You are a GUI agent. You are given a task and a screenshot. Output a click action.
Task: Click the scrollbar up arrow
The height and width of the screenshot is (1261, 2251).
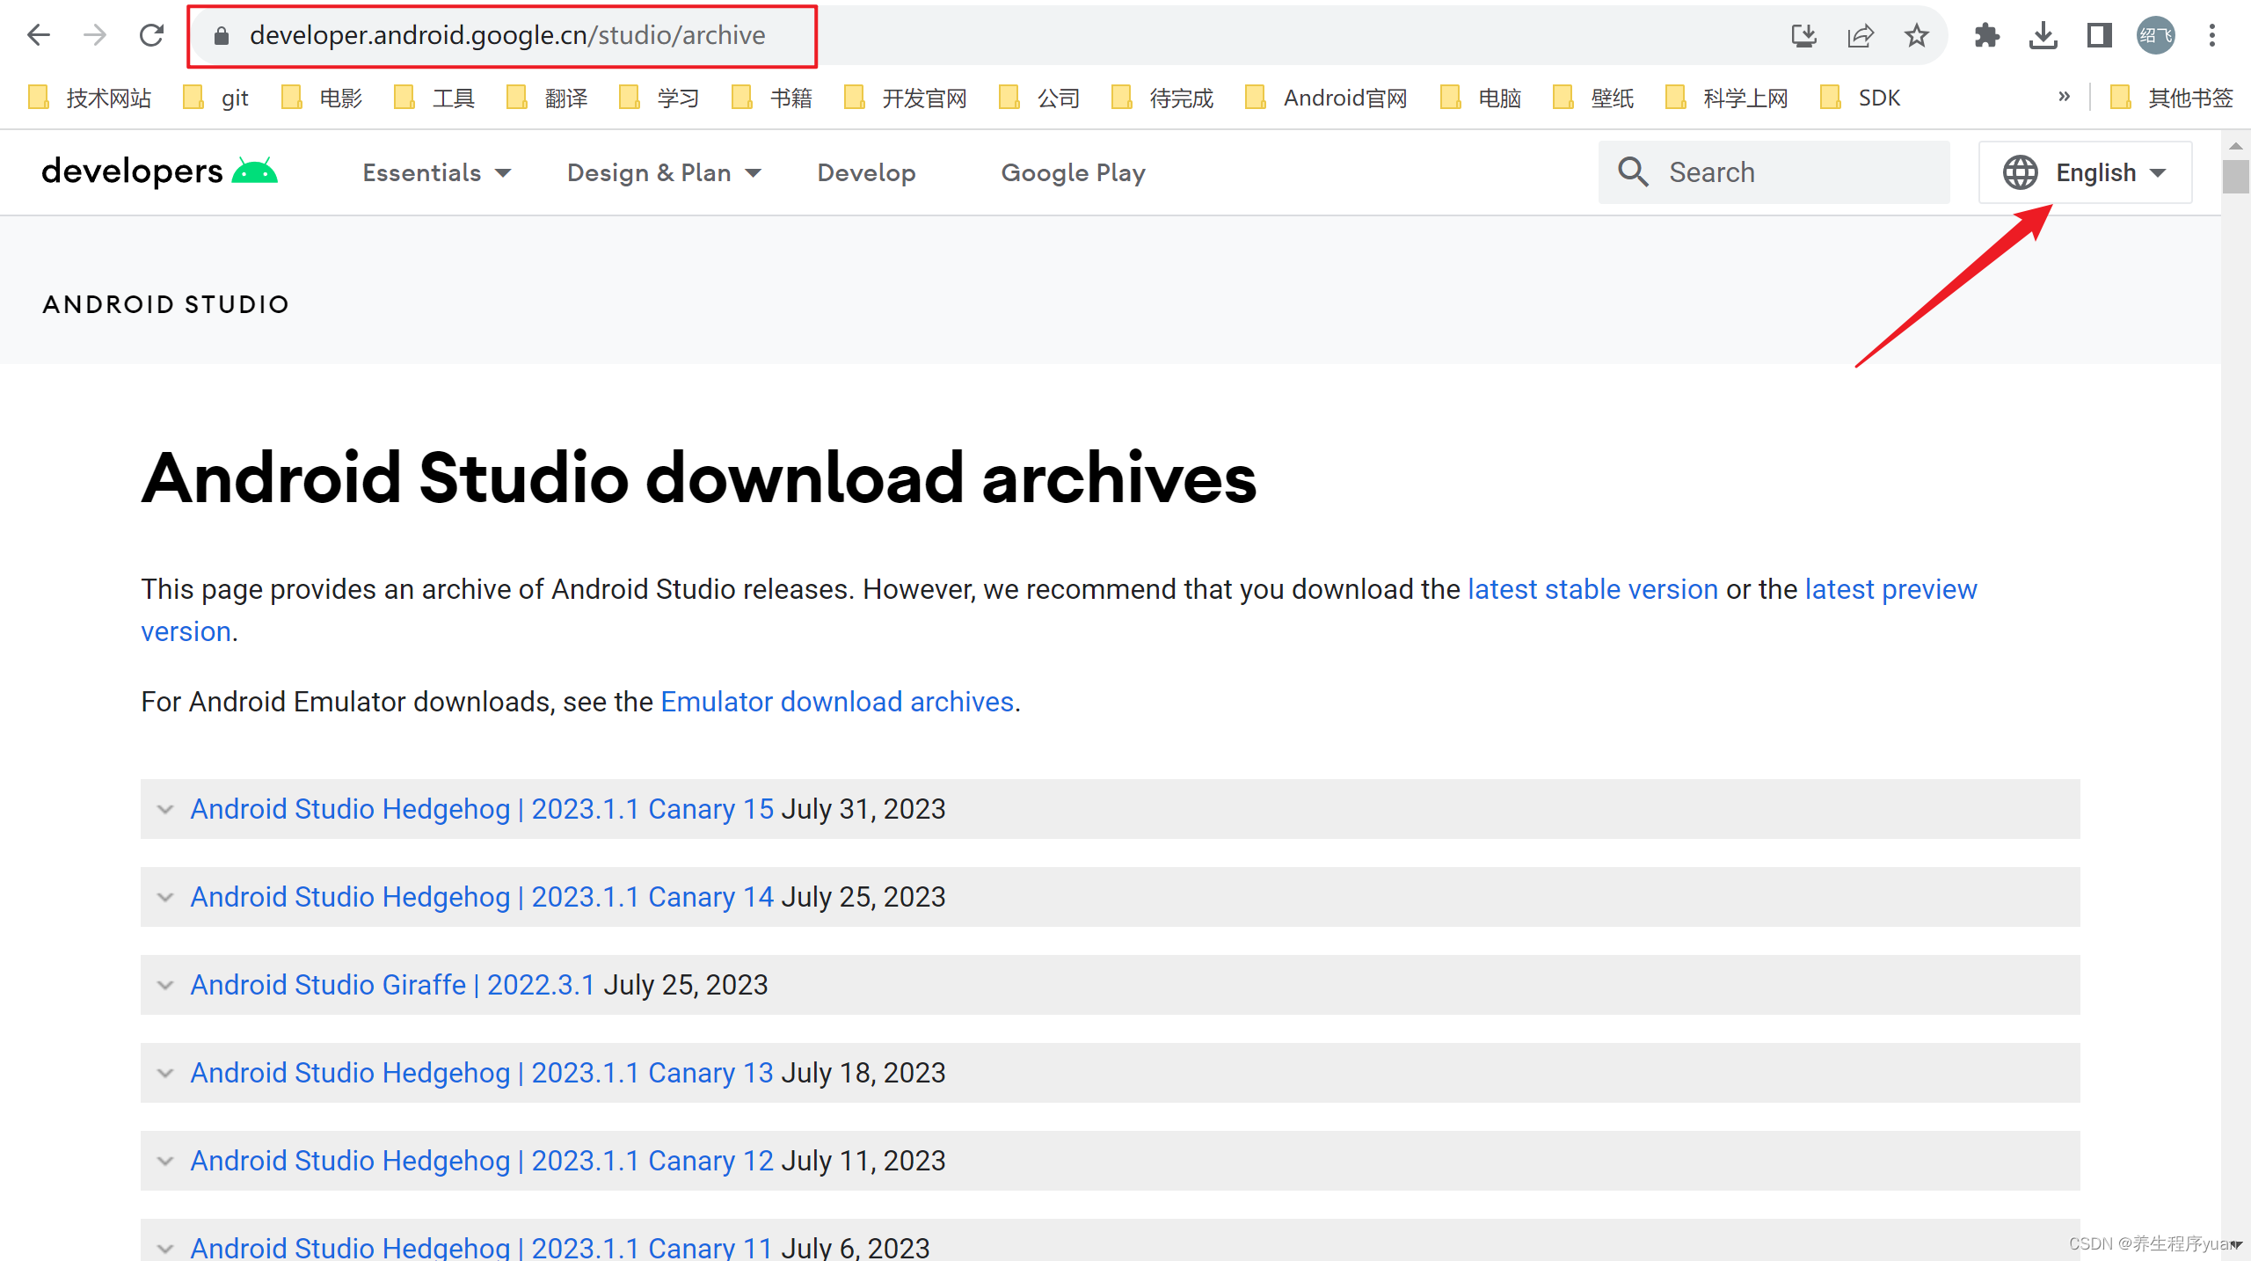[2235, 145]
